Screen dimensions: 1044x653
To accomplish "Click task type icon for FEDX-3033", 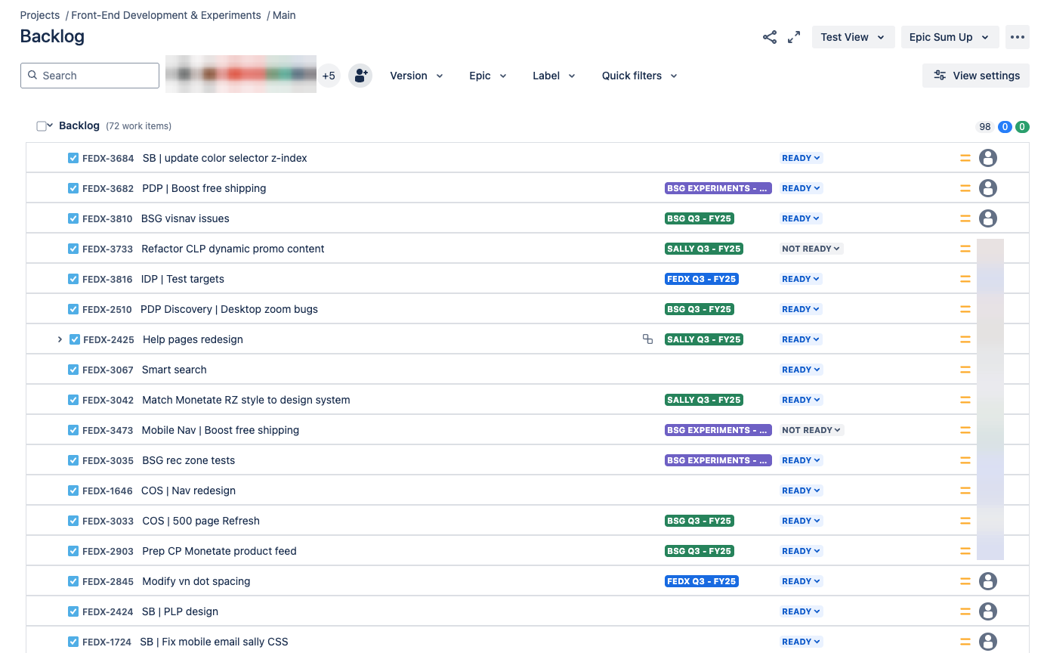I will pos(73,521).
